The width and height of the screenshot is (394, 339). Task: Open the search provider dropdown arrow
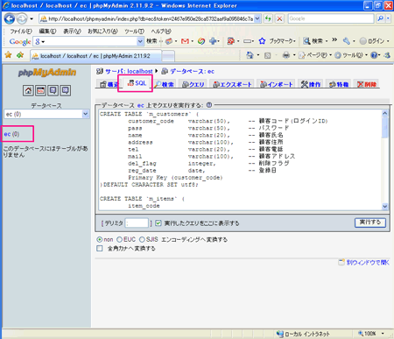388,18
